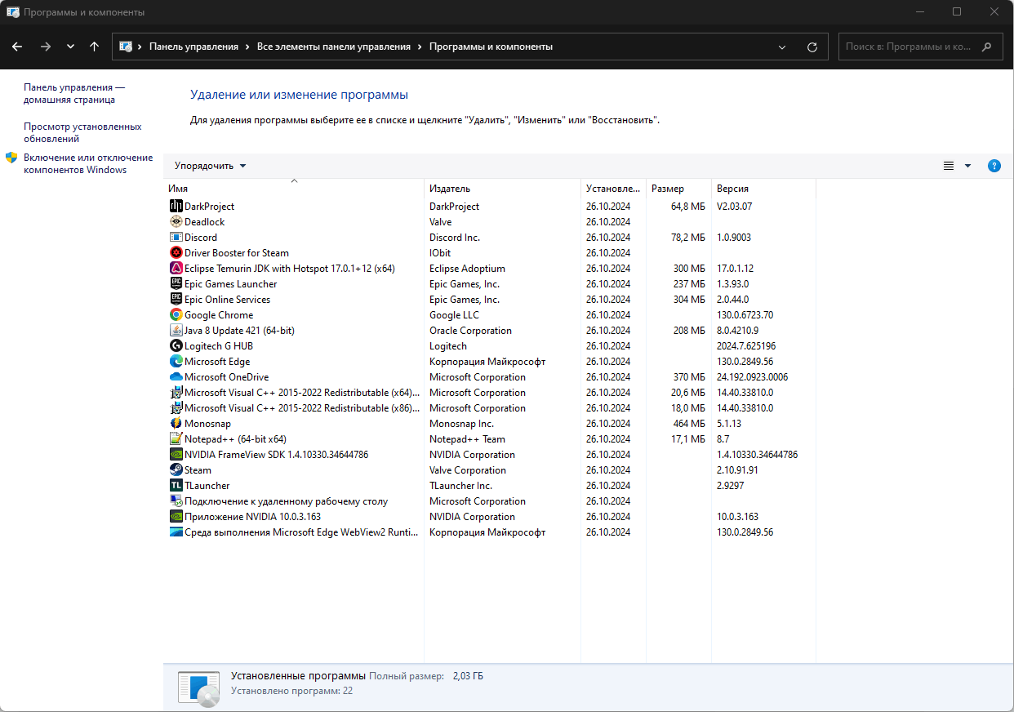Click Все элементы панели управления breadcrumb
The image size is (1014, 712).
334,47
